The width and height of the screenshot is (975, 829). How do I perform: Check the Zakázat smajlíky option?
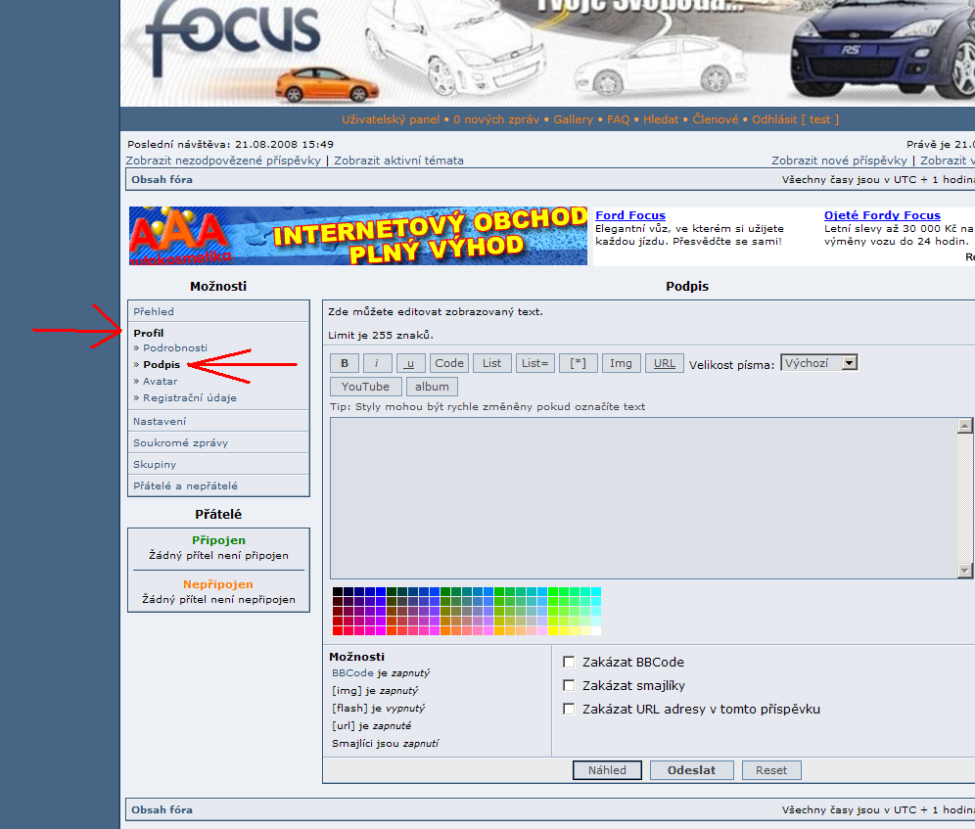click(569, 686)
